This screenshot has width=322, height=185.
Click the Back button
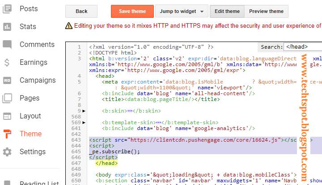coord(81,11)
